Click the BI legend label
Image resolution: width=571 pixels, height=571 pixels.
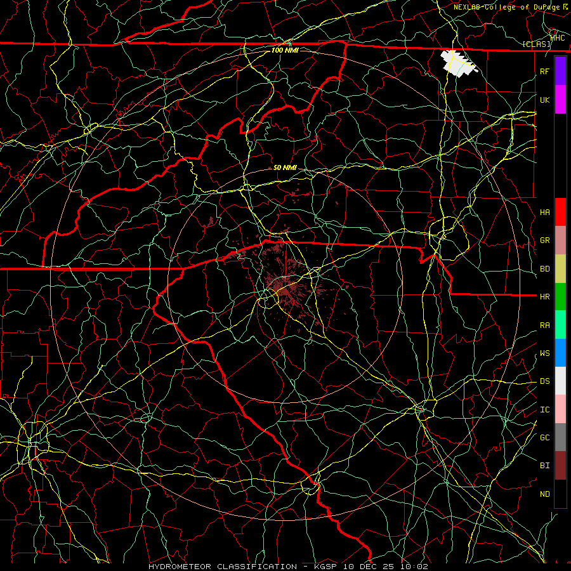click(545, 466)
